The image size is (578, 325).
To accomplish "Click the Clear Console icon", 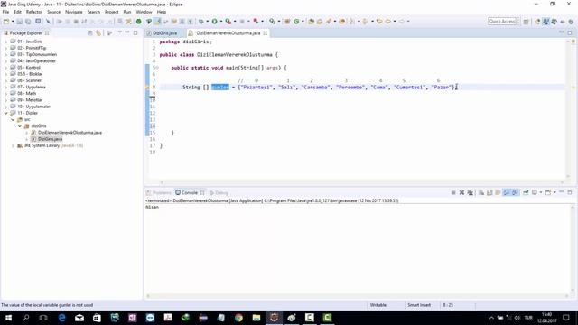I will tap(481, 192).
